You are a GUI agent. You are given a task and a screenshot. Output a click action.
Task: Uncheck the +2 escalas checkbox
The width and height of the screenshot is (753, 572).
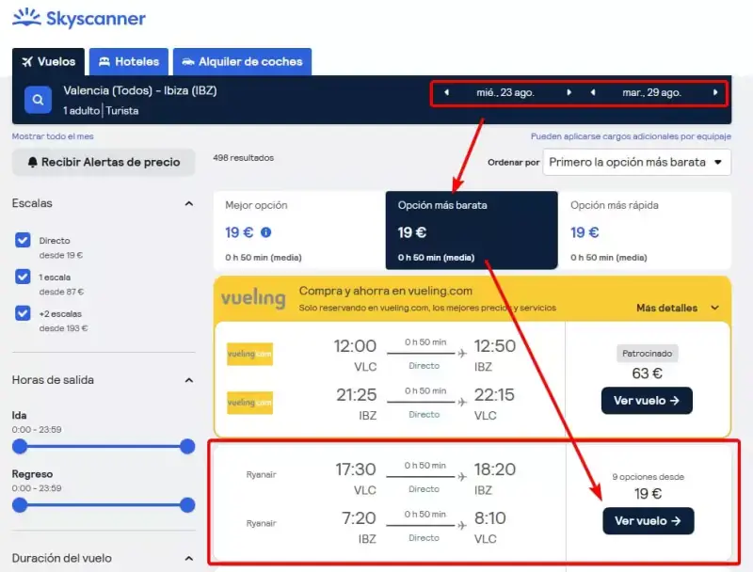click(x=23, y=313)
